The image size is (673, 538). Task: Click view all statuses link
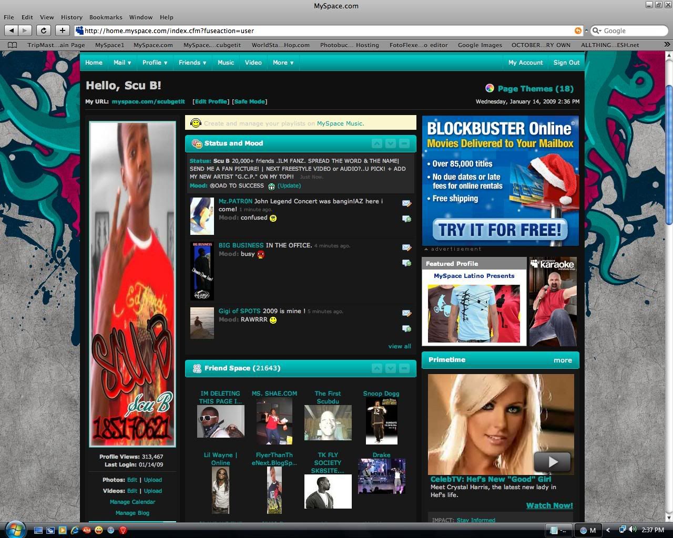[400, 346]
